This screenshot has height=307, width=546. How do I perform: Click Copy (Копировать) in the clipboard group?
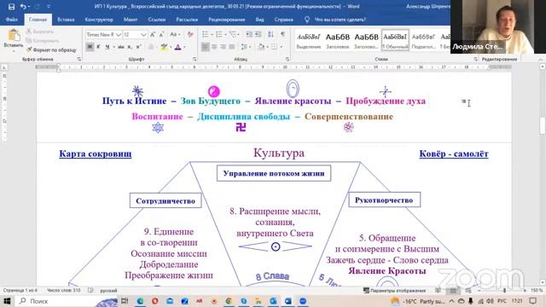click(x=43, y=40)
